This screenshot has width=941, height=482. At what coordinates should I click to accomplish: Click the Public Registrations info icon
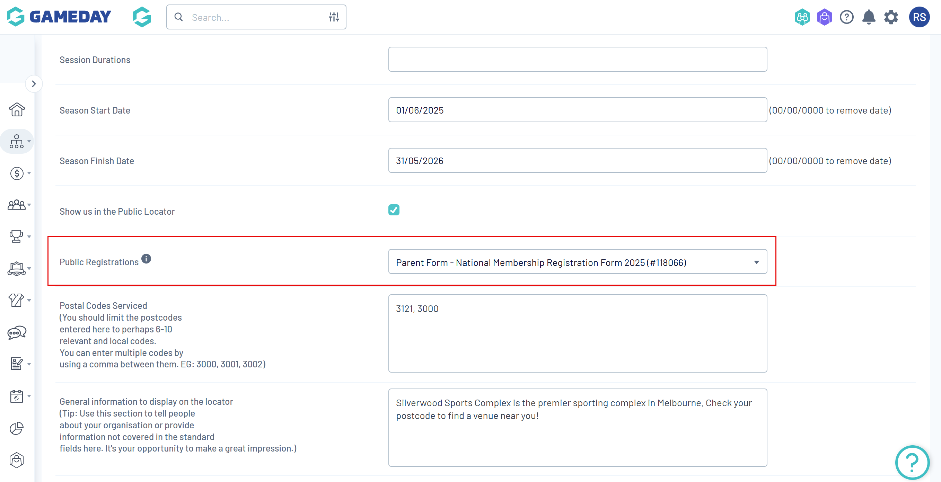[x=146, y=259]
